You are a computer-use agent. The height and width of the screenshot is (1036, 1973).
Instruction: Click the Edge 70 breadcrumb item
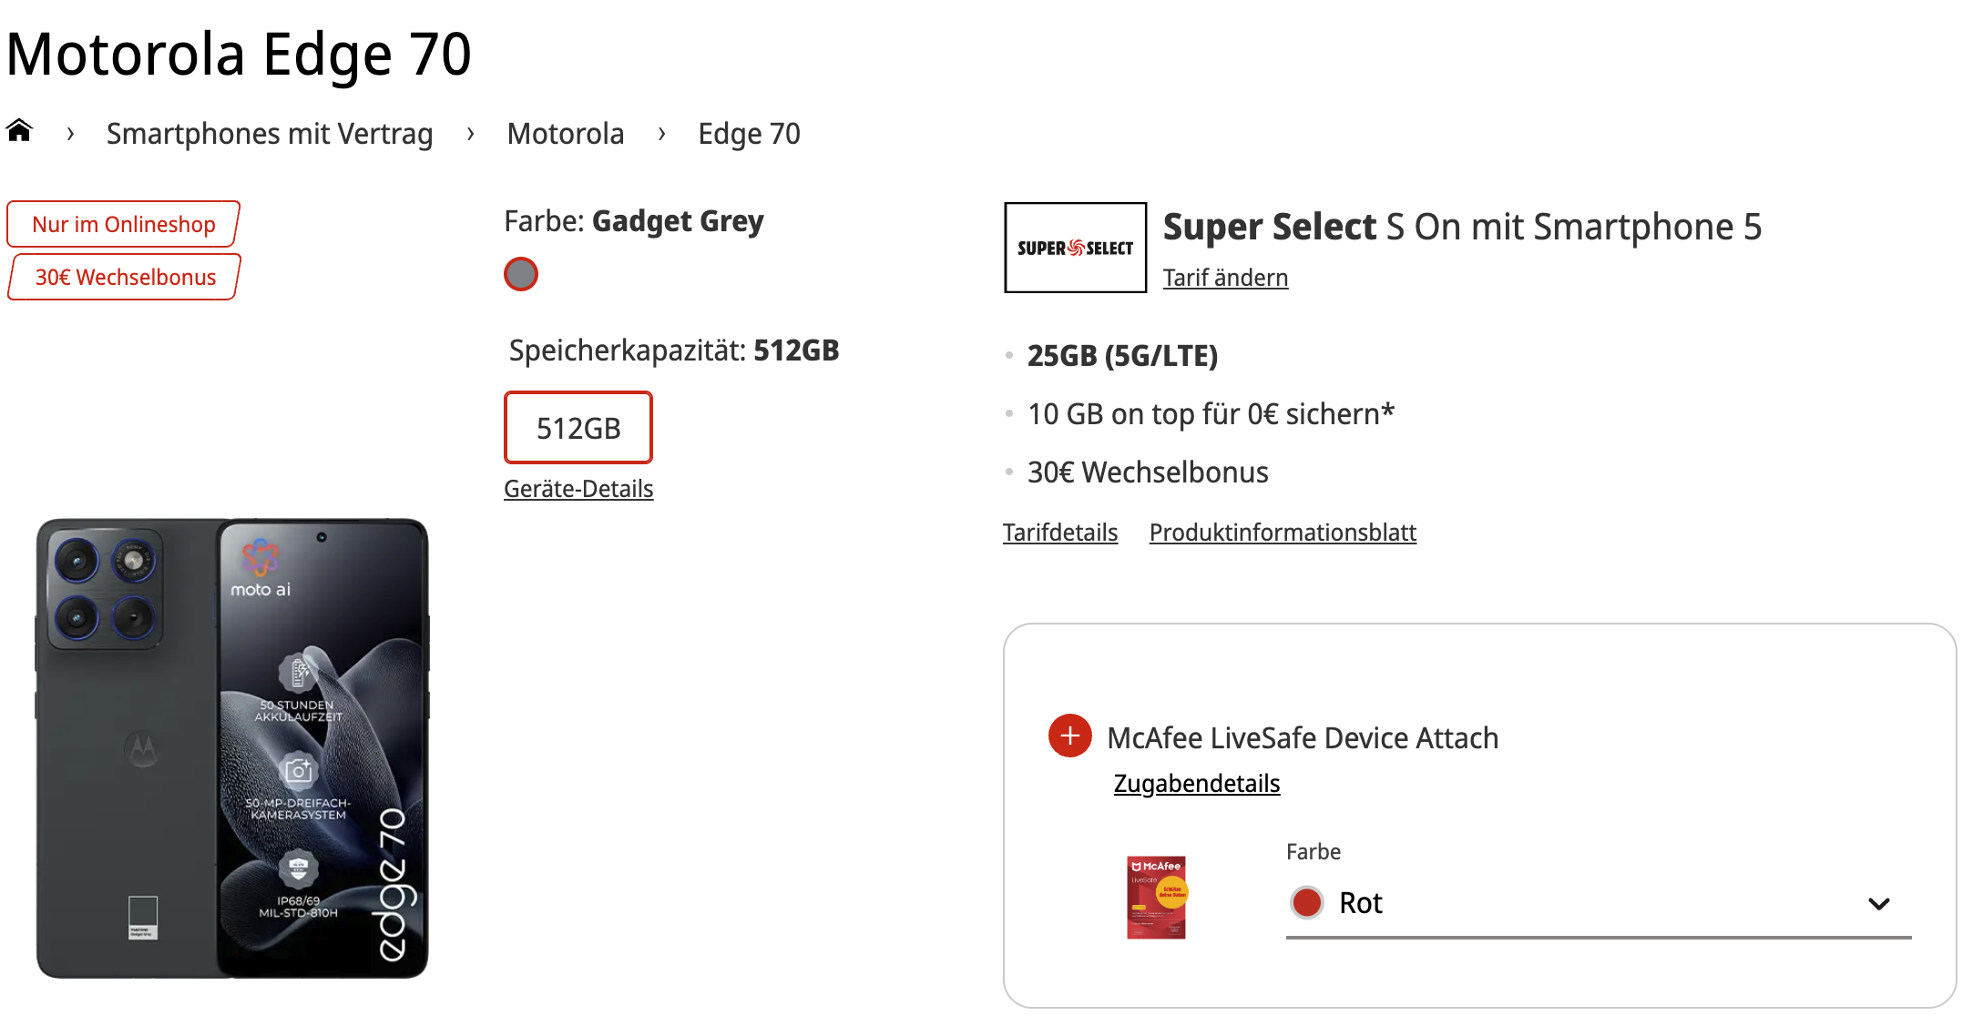[x=749, y=134]
